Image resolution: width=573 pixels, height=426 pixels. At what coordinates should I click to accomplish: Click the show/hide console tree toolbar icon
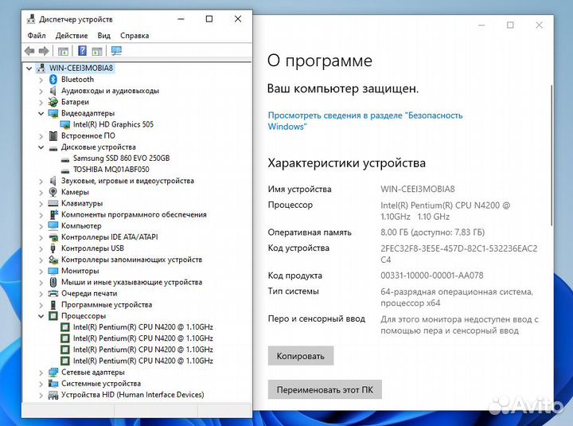[63, 51]
